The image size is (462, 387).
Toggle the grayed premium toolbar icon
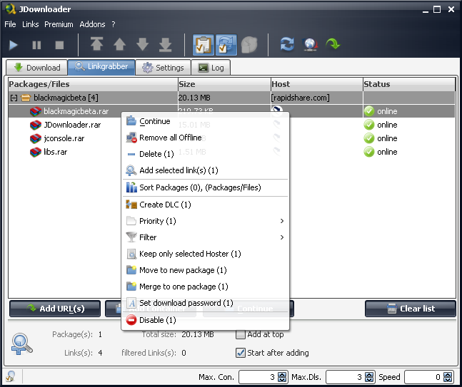pyautogui.click(x=249, y=45)
